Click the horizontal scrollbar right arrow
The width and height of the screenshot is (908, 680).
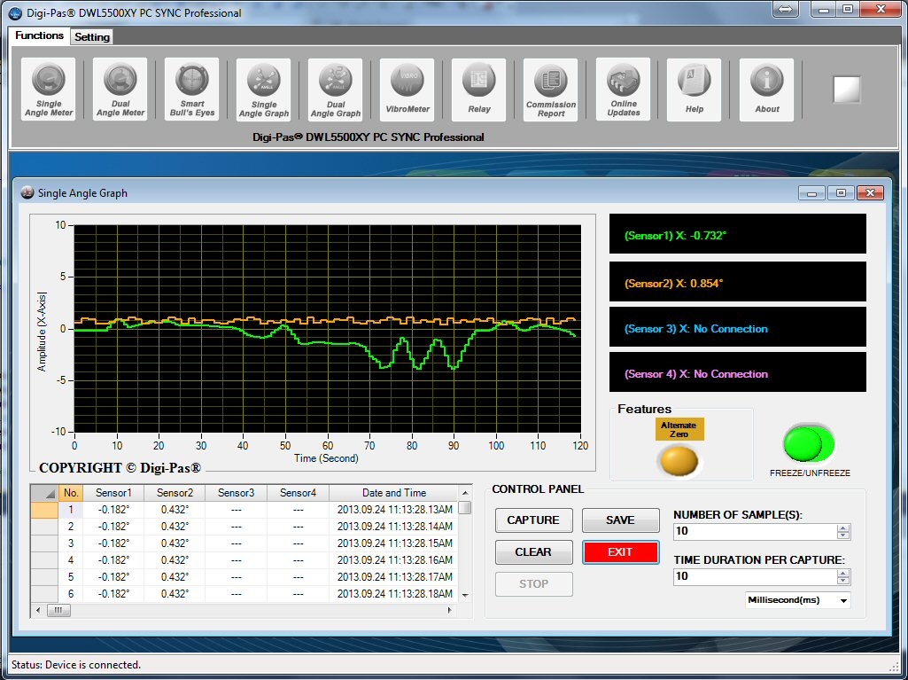point(450,610)
